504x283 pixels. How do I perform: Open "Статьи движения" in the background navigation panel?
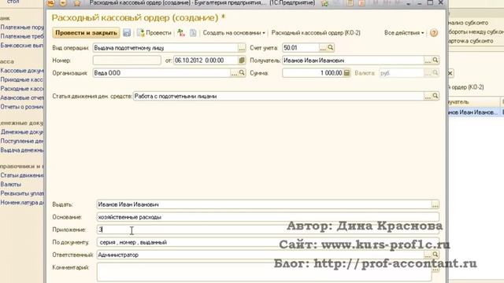tap(21, 175)
